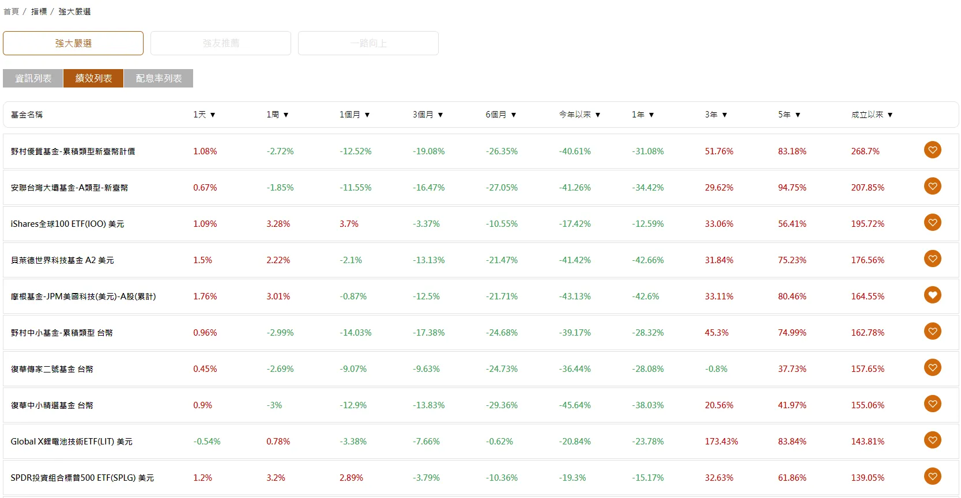
Task: Open 野村優質基金-累積類型新臺幣計價 fund
Action: (73, 151)
